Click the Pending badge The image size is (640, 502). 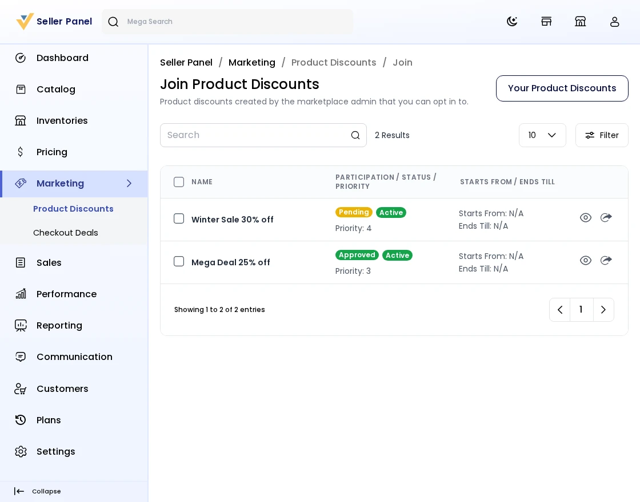pyautogui.click(x=354, y=212)
